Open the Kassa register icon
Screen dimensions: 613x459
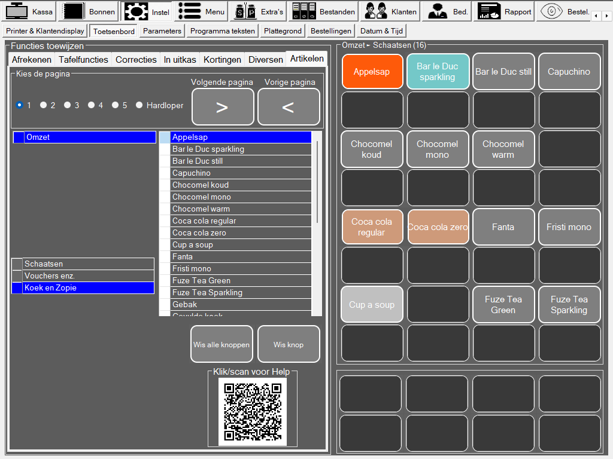coord(17,11)
